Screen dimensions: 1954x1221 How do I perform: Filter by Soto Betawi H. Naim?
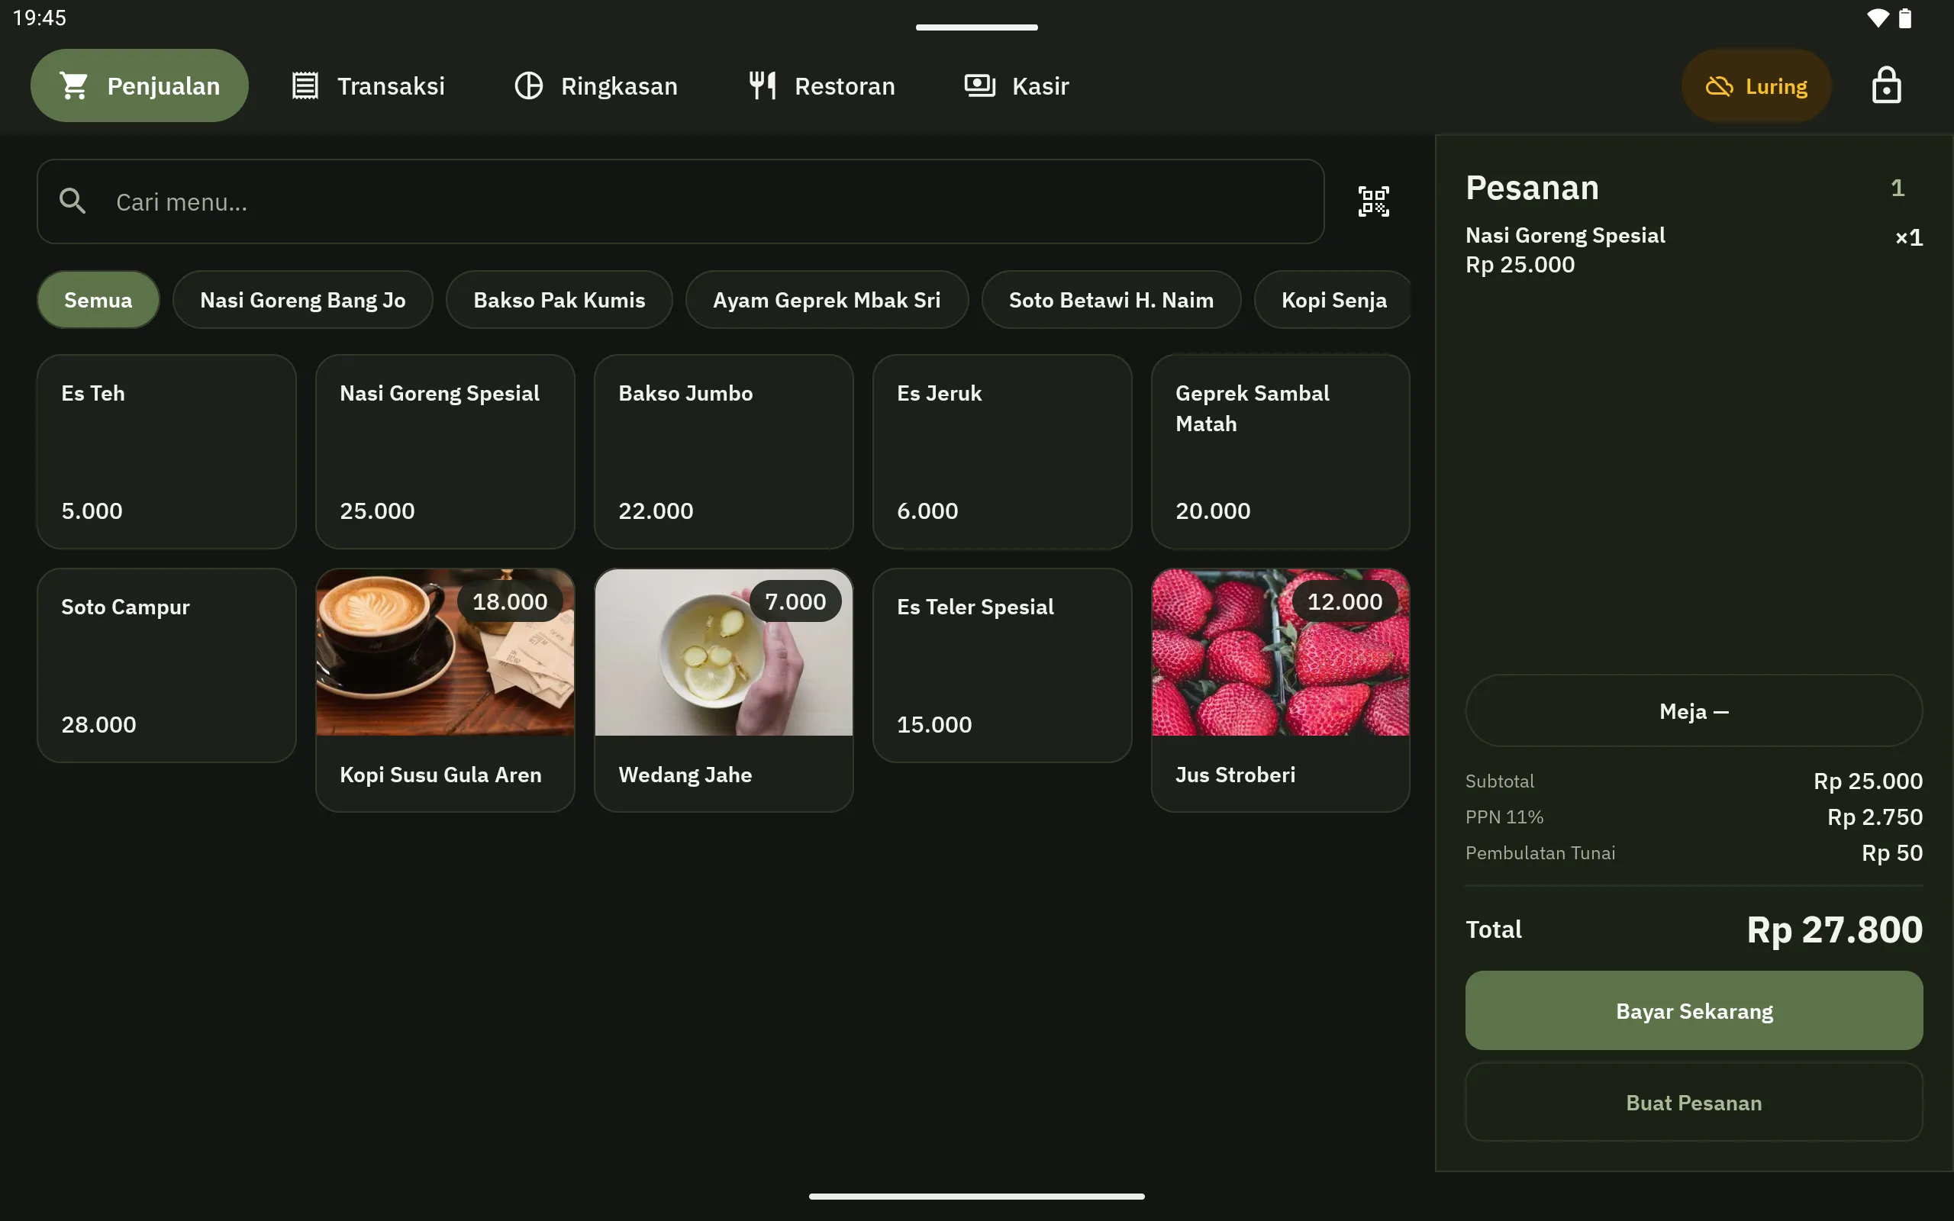tap(1111, 300)
